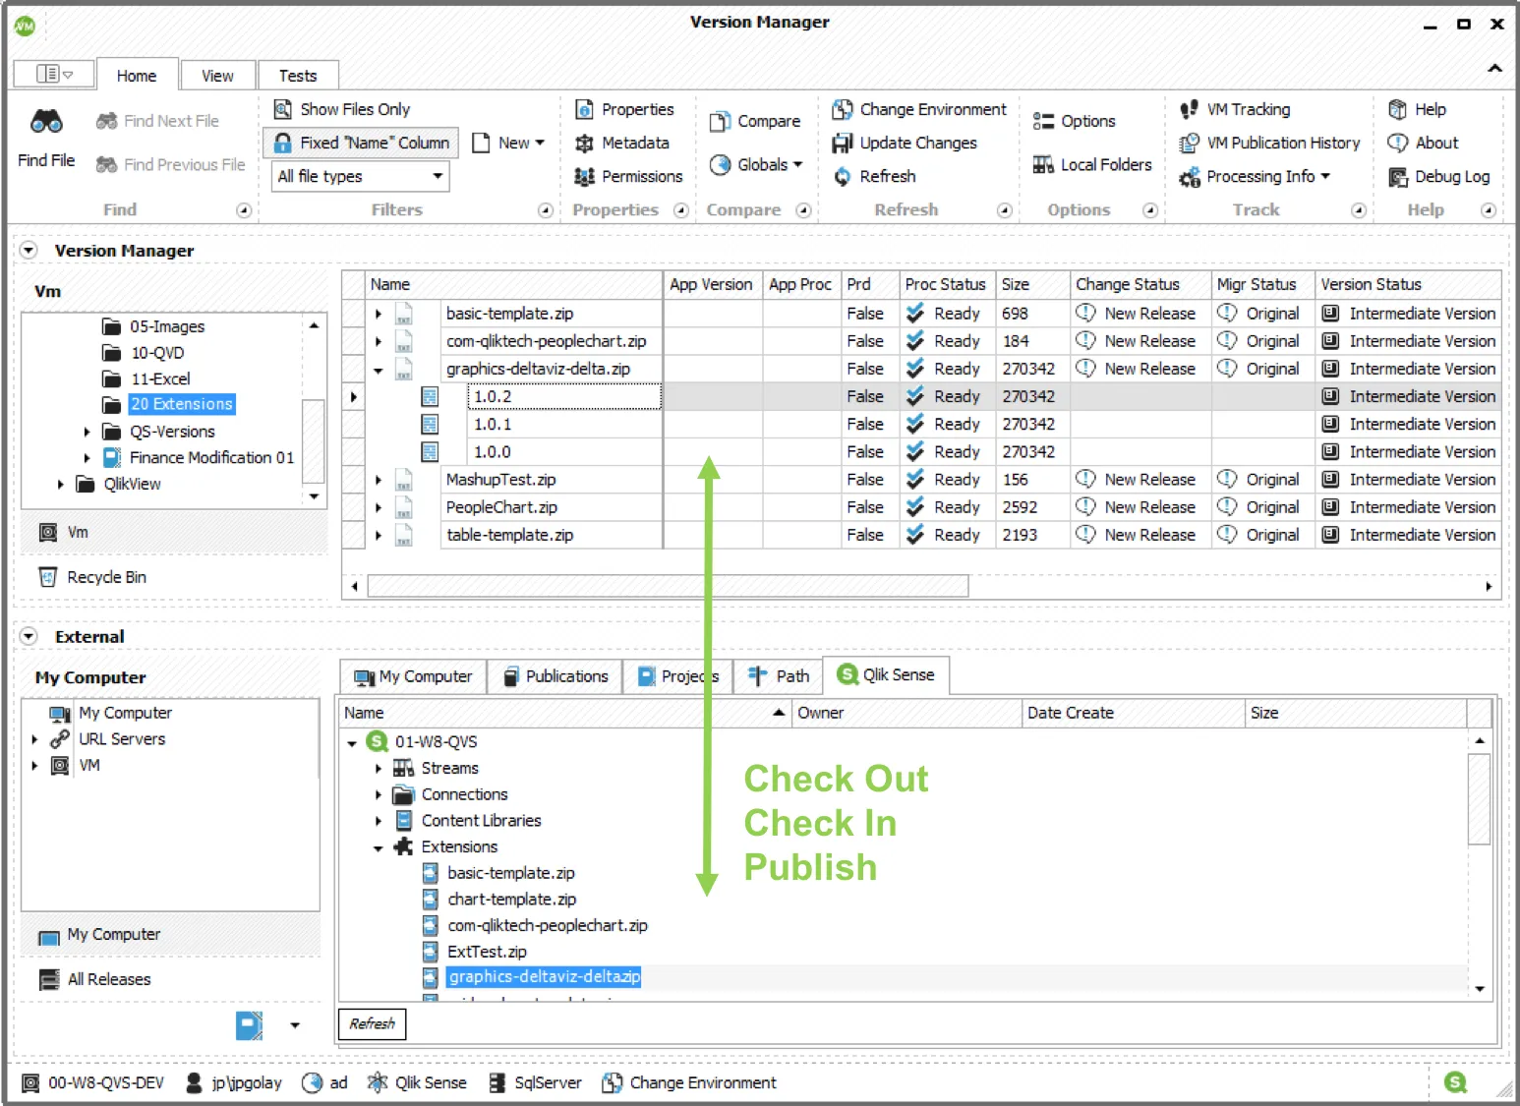Open the application menu button

click(x=54, y=74)
